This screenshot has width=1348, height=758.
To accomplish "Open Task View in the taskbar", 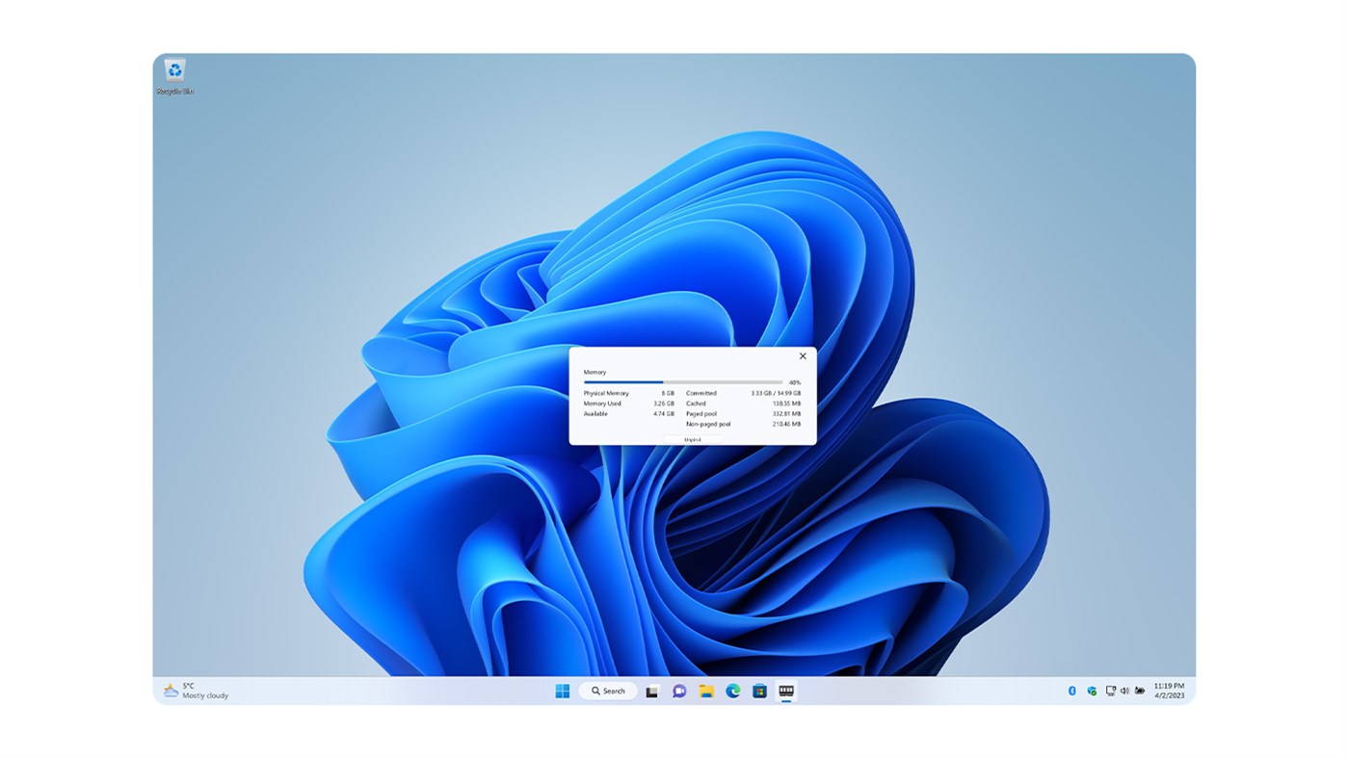I will tap(652, 691).
